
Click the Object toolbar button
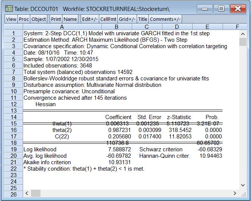coord(39,19)
